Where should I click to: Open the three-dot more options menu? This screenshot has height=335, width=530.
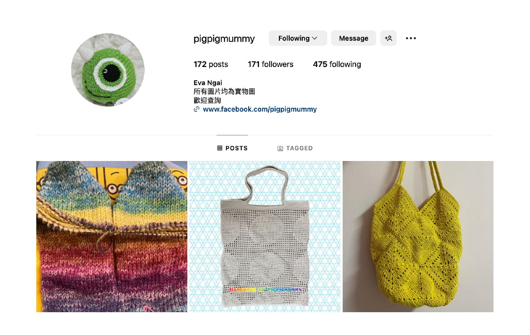[411, 38]
